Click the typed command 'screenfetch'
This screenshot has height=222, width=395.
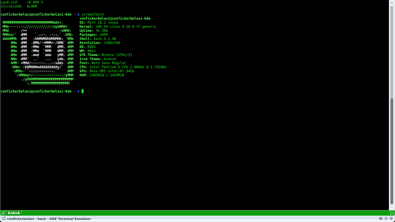click(x=93, y=14)
